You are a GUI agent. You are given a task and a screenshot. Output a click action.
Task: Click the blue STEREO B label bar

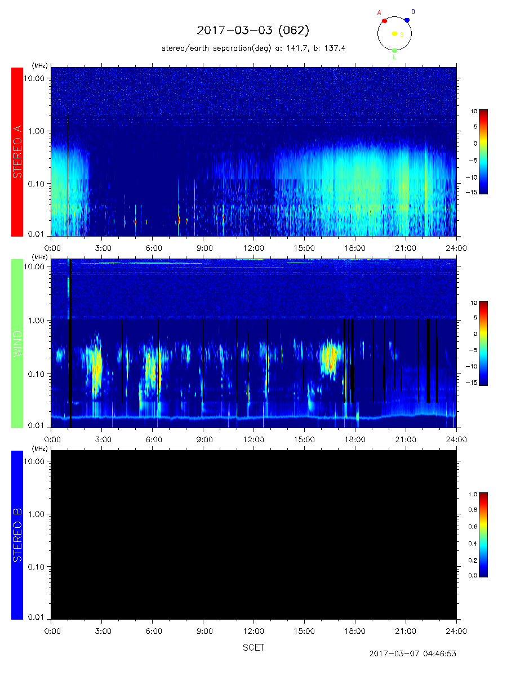(x=17, y=535)
